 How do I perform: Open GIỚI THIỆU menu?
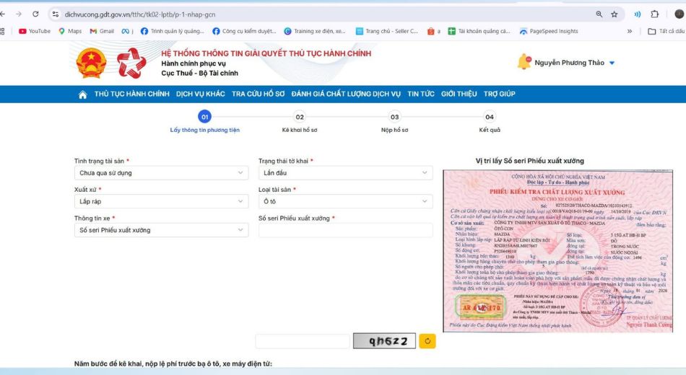[x=459, y=94]
